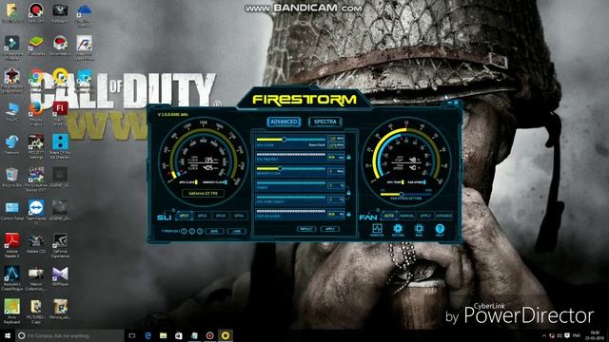Click the power slider track
609x342 pixels.
pos(291,183)
